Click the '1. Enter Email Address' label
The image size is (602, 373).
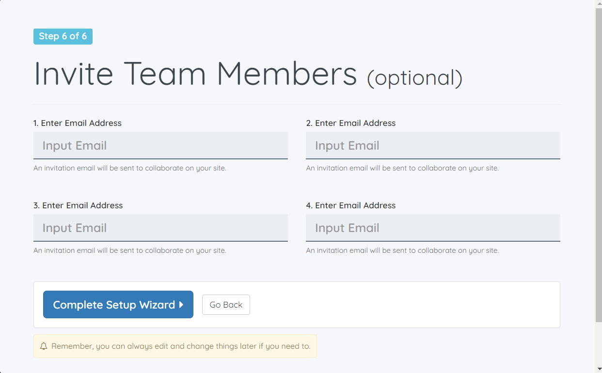(78, 123)
